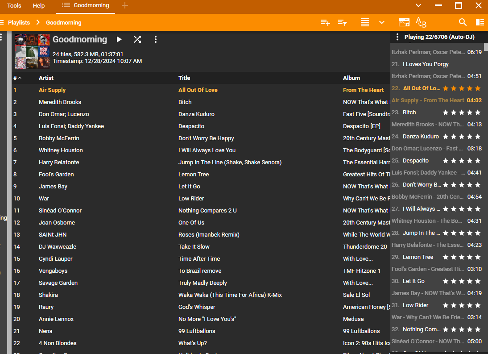This screenshot has width=488, height=354.
Task: Open the playlist filter icon
Action: point(342,22)
